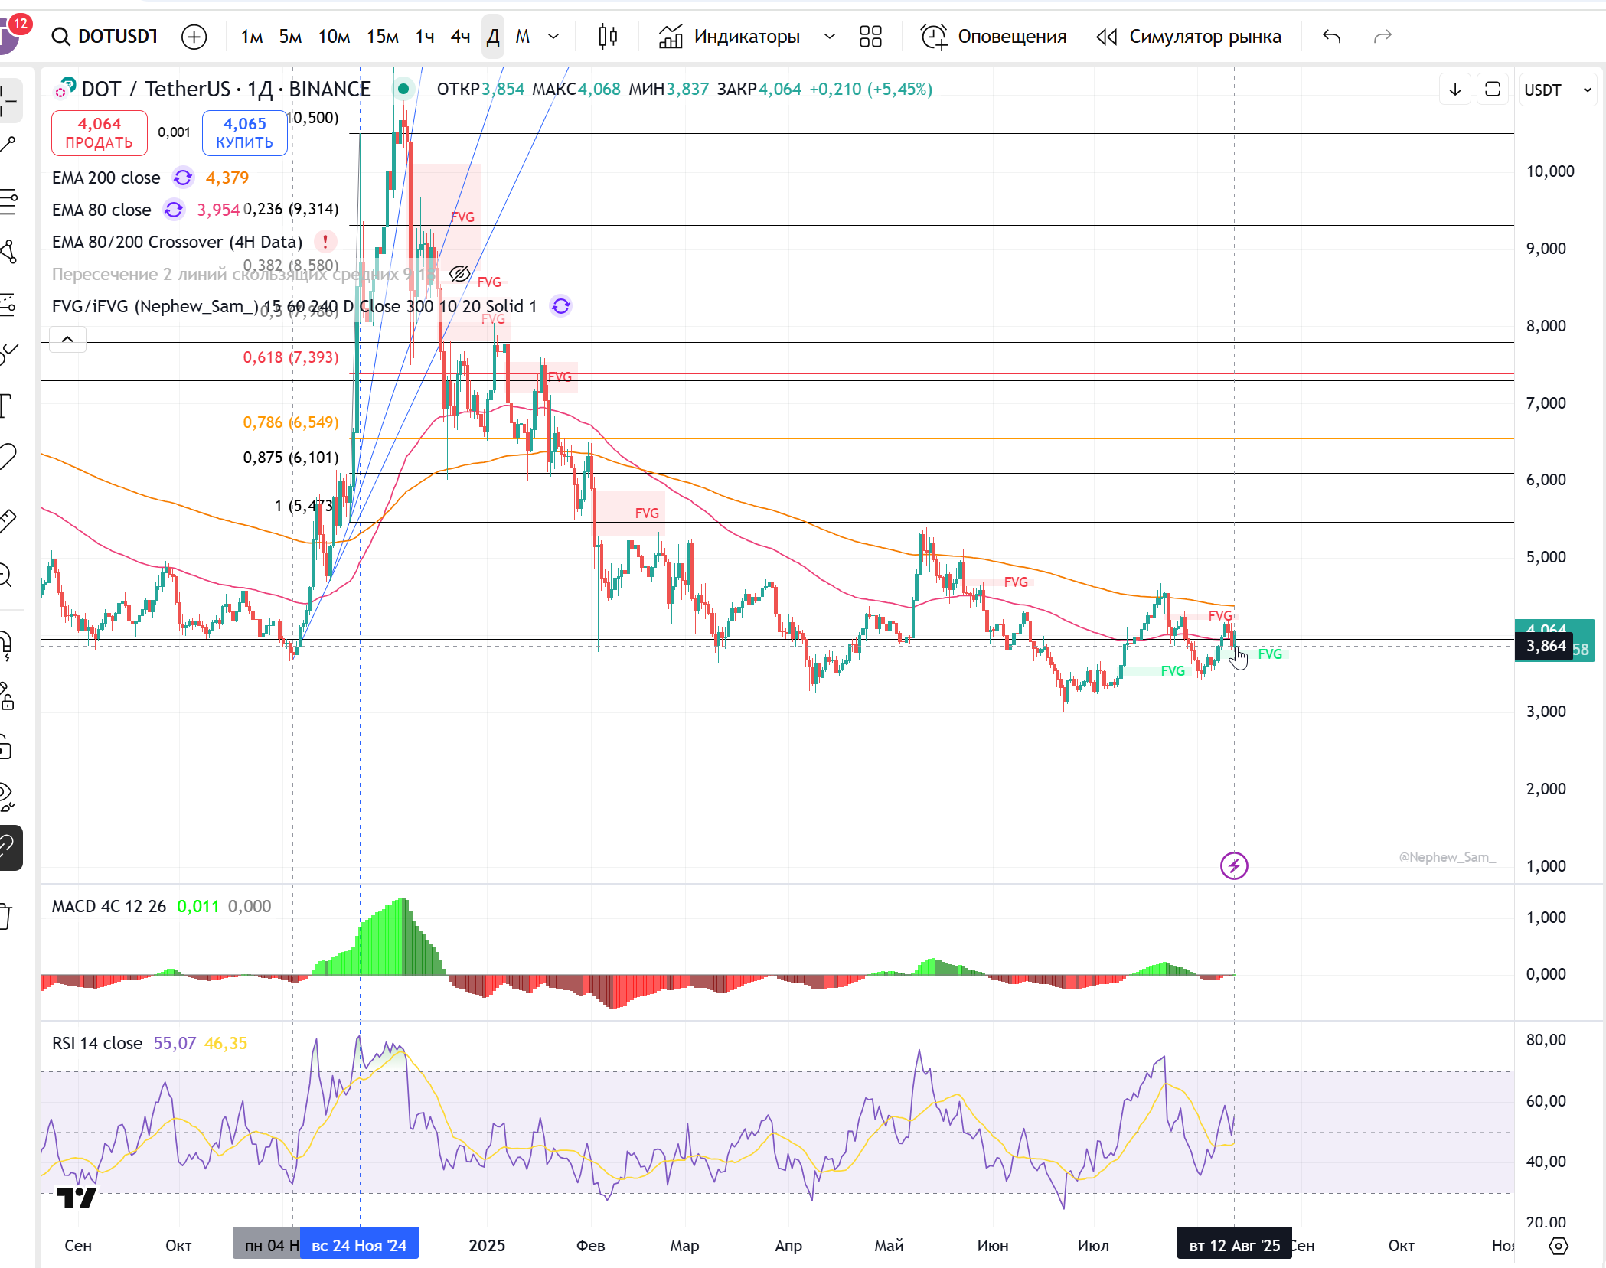Open symbol search for DOTUSDT

tap(105, 36)
